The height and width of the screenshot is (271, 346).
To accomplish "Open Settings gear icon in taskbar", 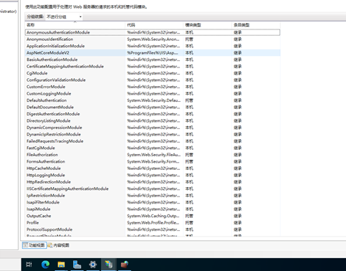I will pos(92,265).
